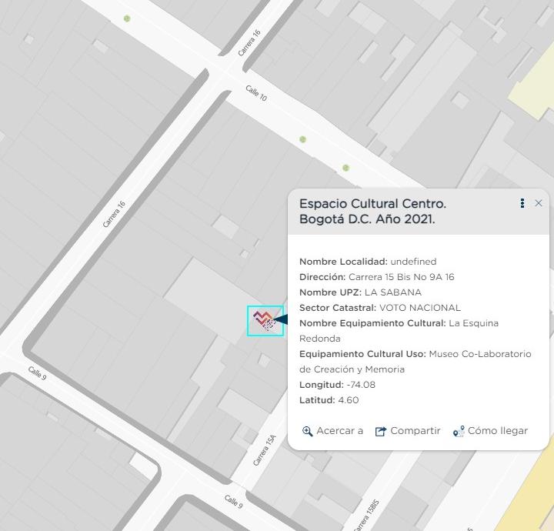Click the Carrera 16 label near Calle 10
Image resolution: width=554 pixels, height=531 pixels.
249,42
